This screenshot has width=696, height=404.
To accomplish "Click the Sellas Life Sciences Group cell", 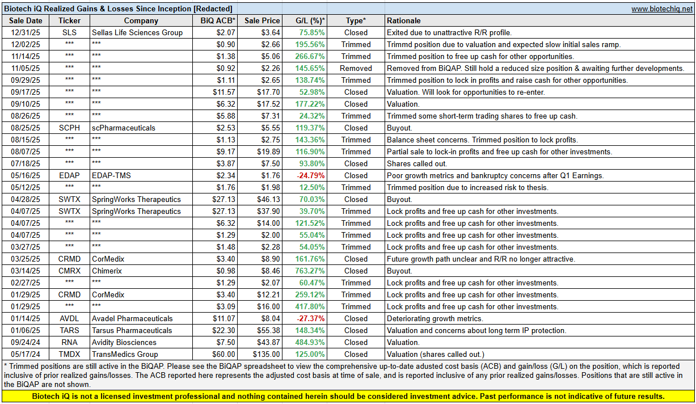I will pyautogui.click(x=137, y=32).
